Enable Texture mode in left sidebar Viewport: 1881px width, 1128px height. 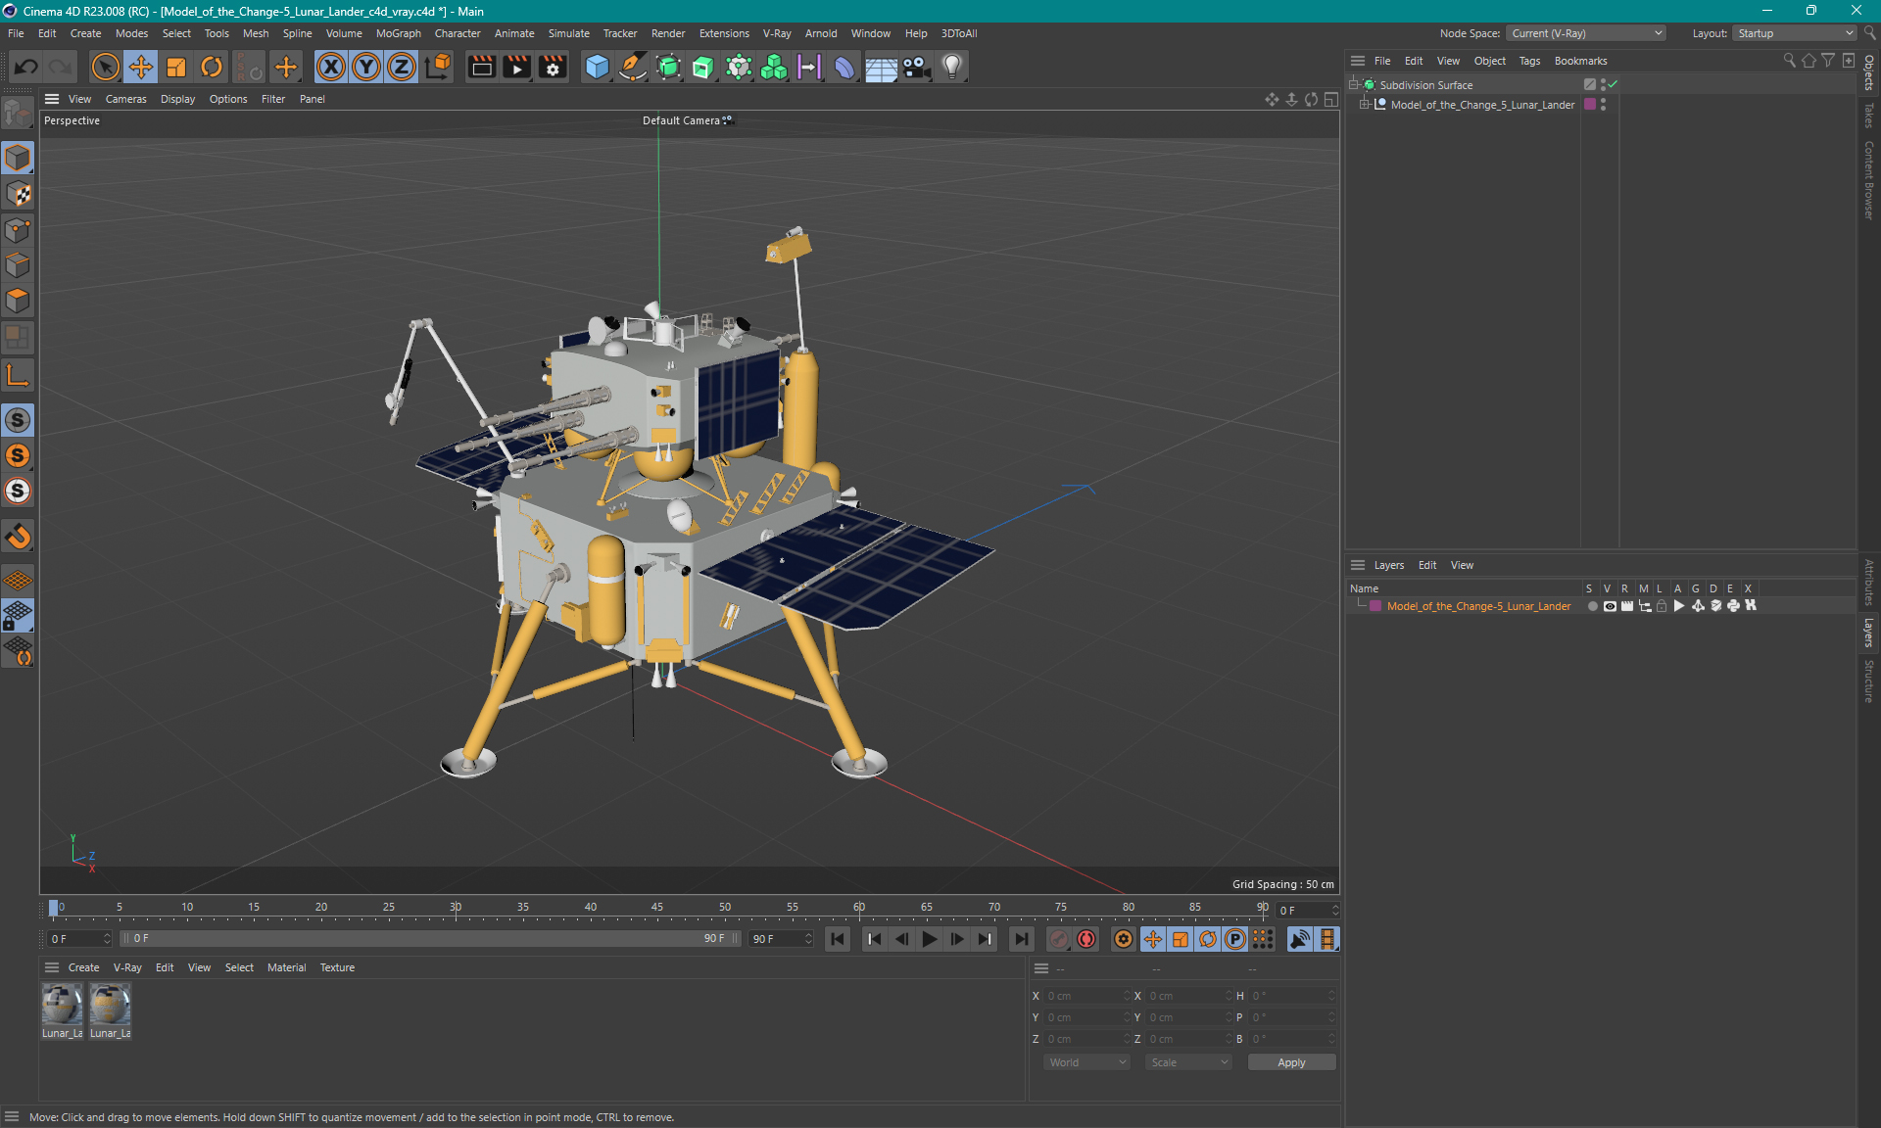[18, 194]
